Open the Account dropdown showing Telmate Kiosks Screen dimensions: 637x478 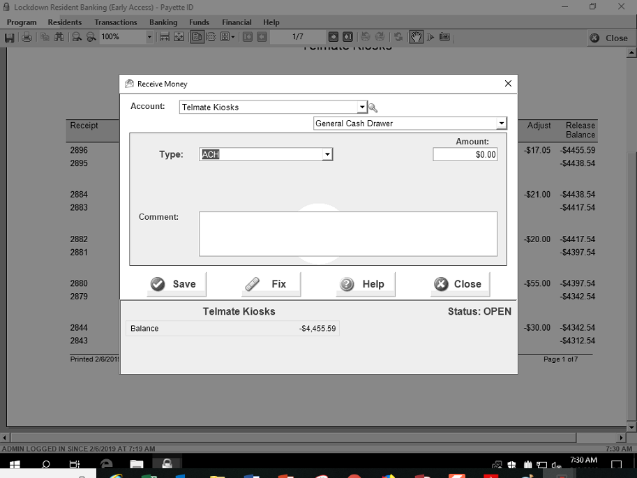pyautogui.click(x=361, y=107)
